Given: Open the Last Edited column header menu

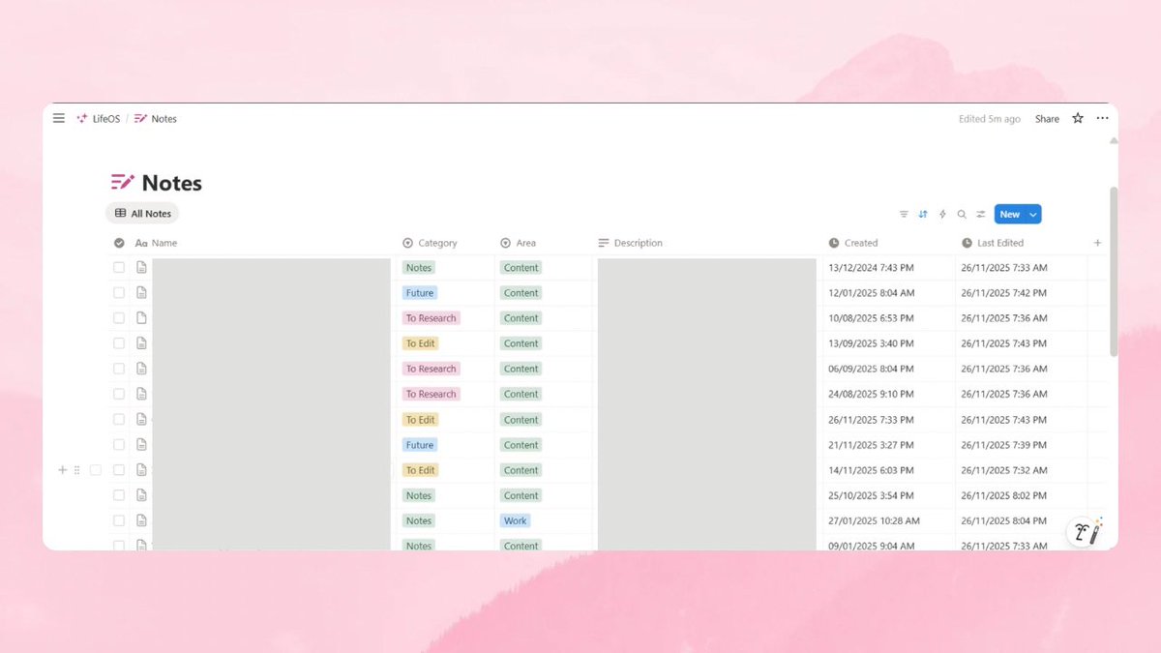Looking at the screenshot, I should [993, 243].
